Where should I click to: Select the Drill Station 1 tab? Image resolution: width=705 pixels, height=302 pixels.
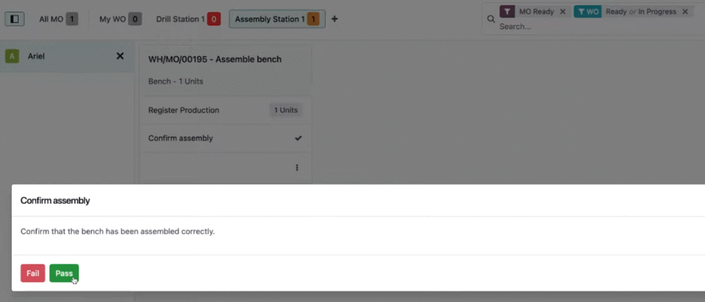tap(188, 19)
